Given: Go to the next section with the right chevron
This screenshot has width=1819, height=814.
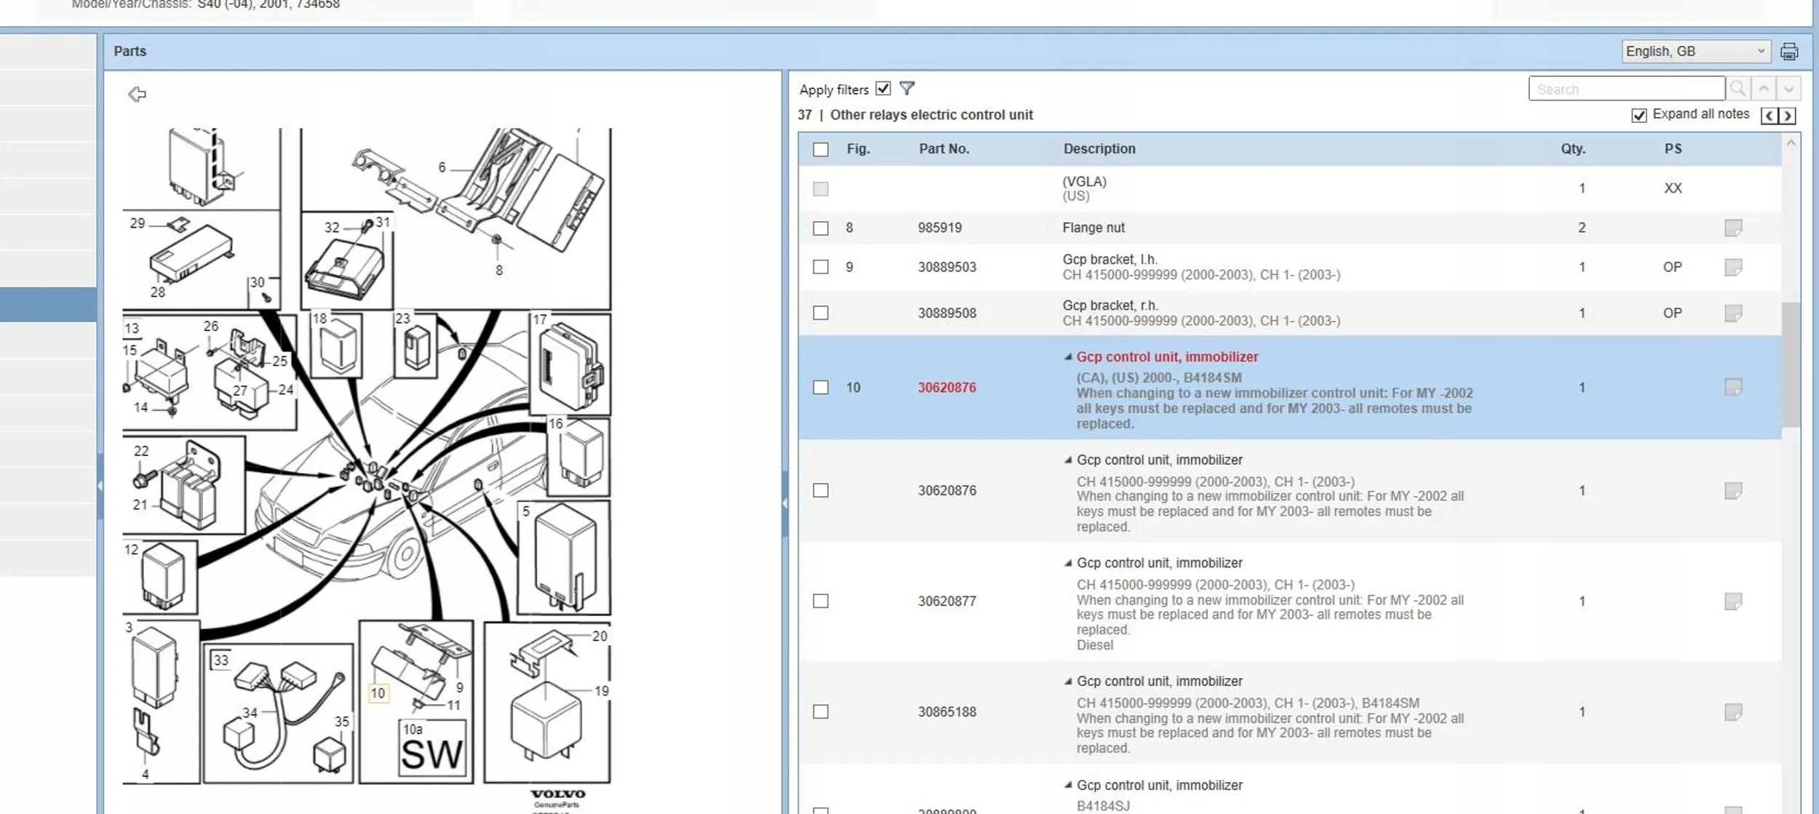Looking at the screenshot, I should point(1787,115).
